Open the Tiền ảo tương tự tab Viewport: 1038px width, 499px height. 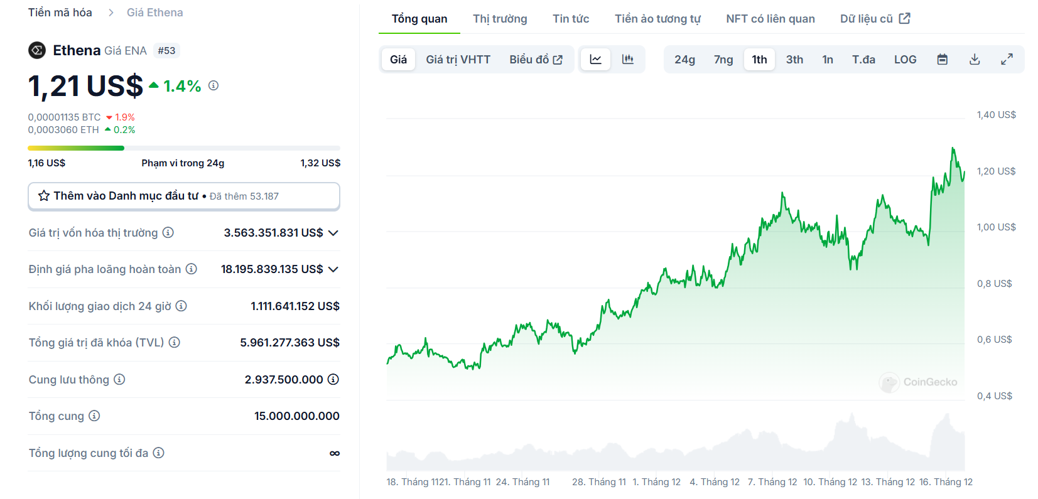(657, 19)
